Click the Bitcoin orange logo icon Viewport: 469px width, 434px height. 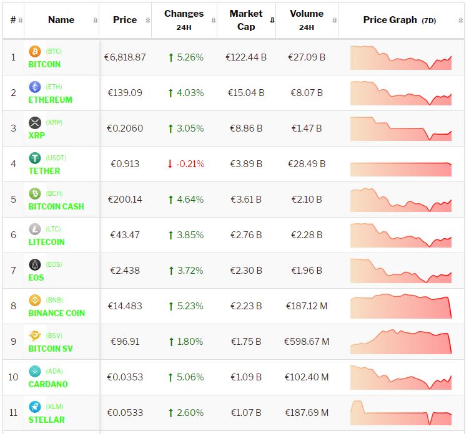(35, 51)
